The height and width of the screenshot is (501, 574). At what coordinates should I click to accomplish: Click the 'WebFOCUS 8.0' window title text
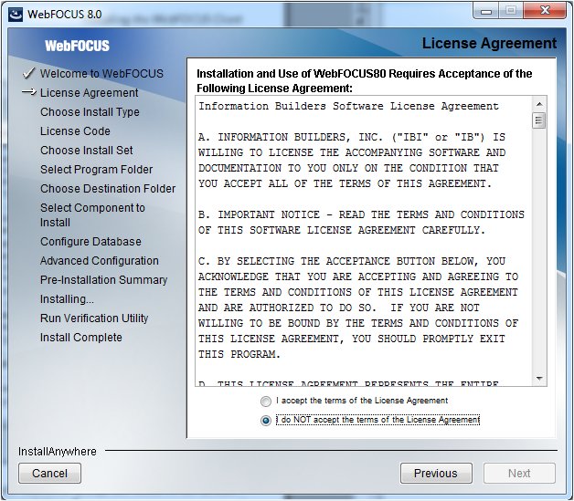pyautogui.click(x=65, y=15)
